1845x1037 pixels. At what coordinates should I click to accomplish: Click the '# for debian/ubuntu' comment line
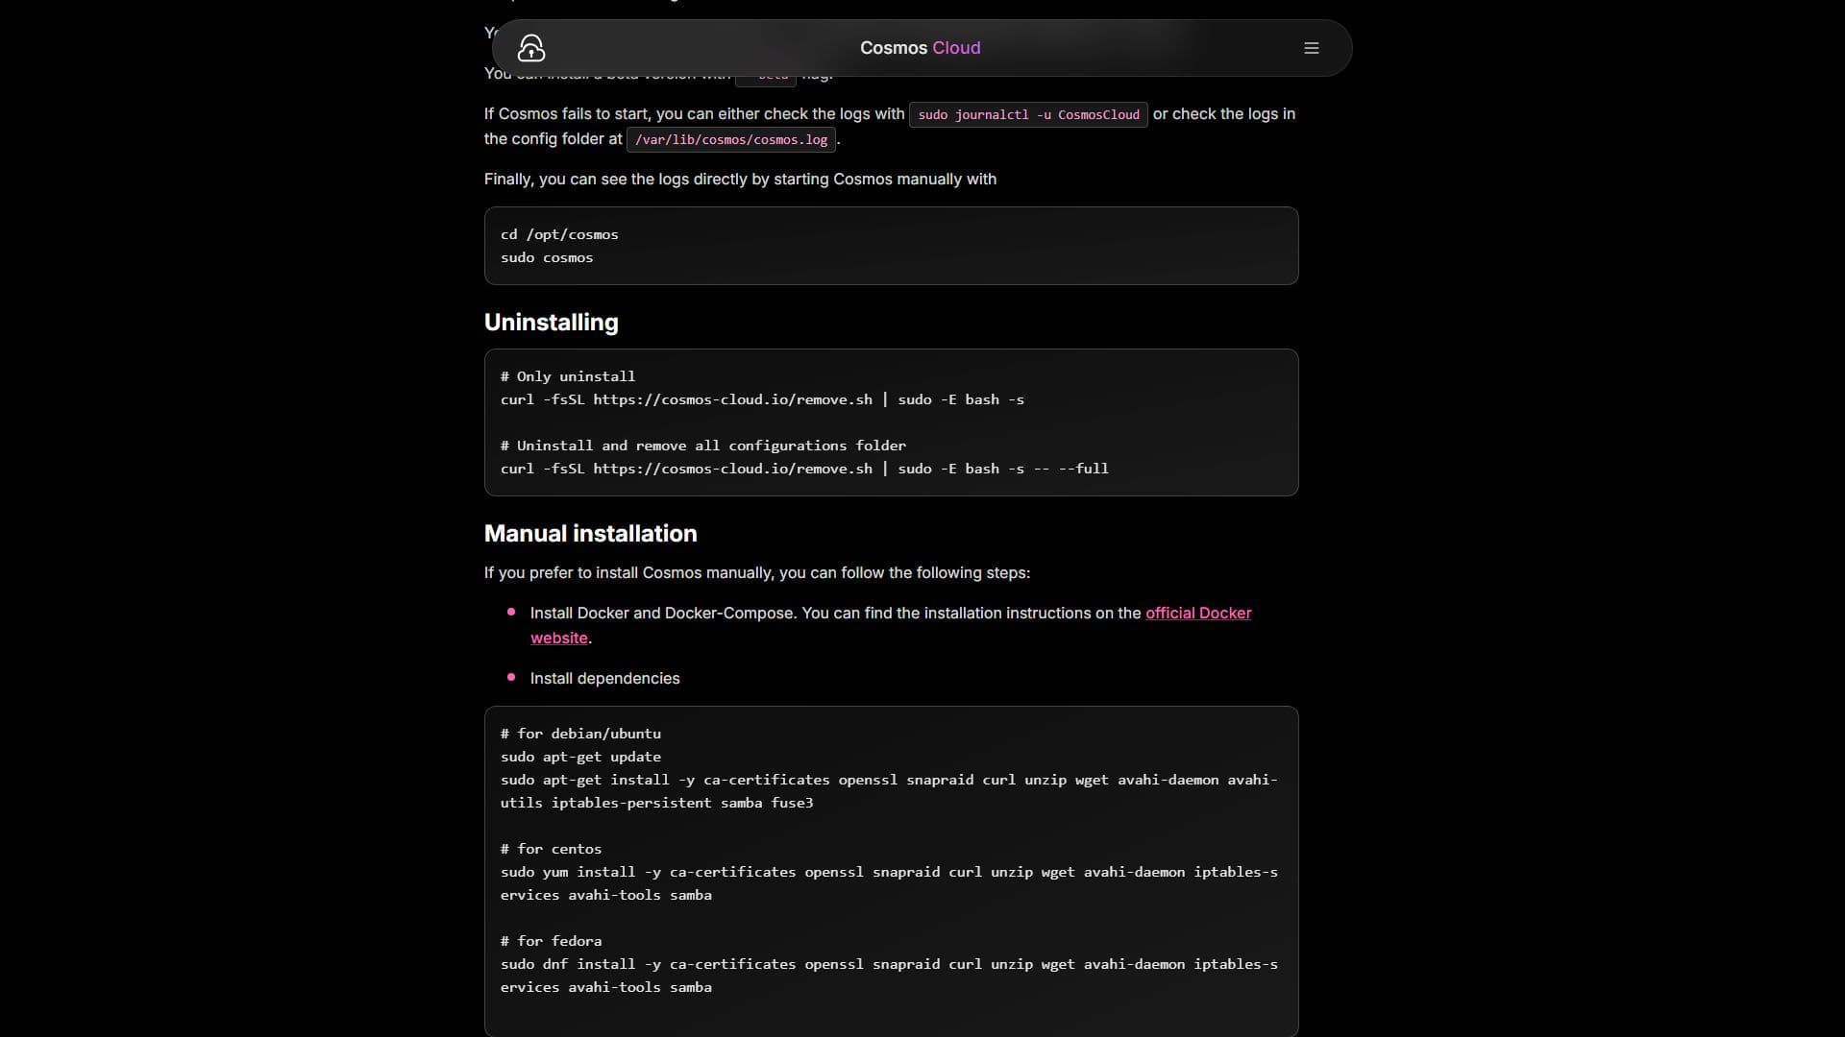(x=580, y=734)
